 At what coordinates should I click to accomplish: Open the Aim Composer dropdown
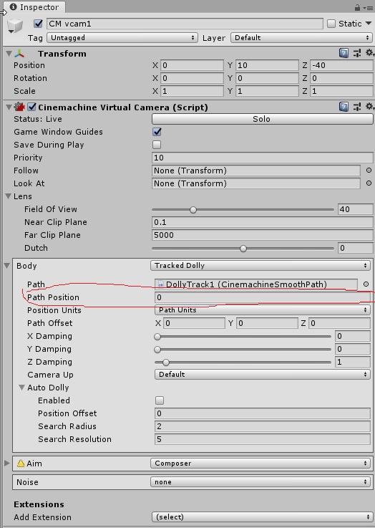pyautogui.click(x=261, y=464)
